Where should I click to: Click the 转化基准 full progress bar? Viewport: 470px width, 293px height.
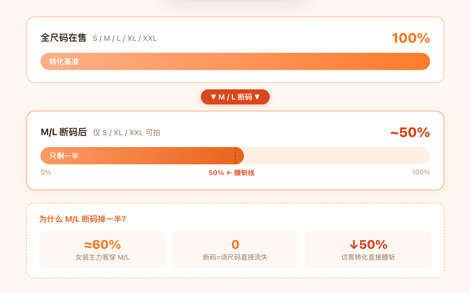(x=235, y=61)
